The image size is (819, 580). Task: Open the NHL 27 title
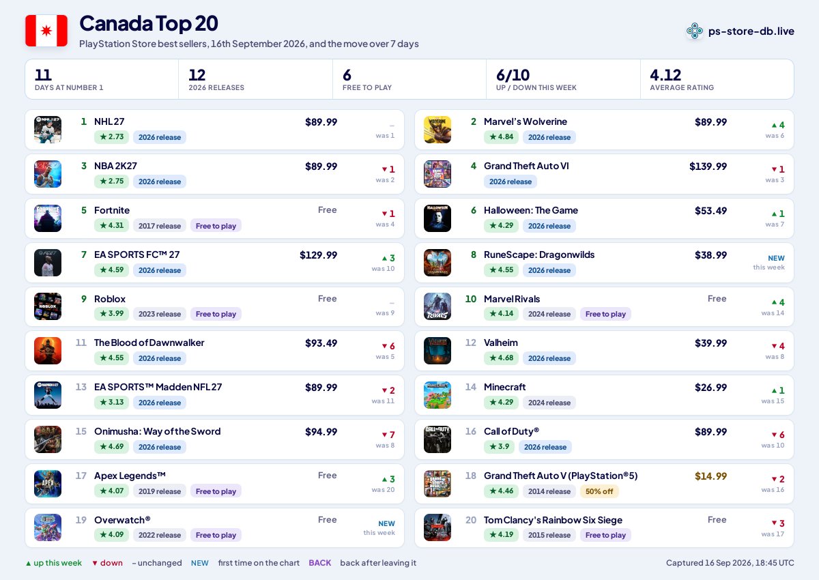pyautogui.click(x=109, y=121)
